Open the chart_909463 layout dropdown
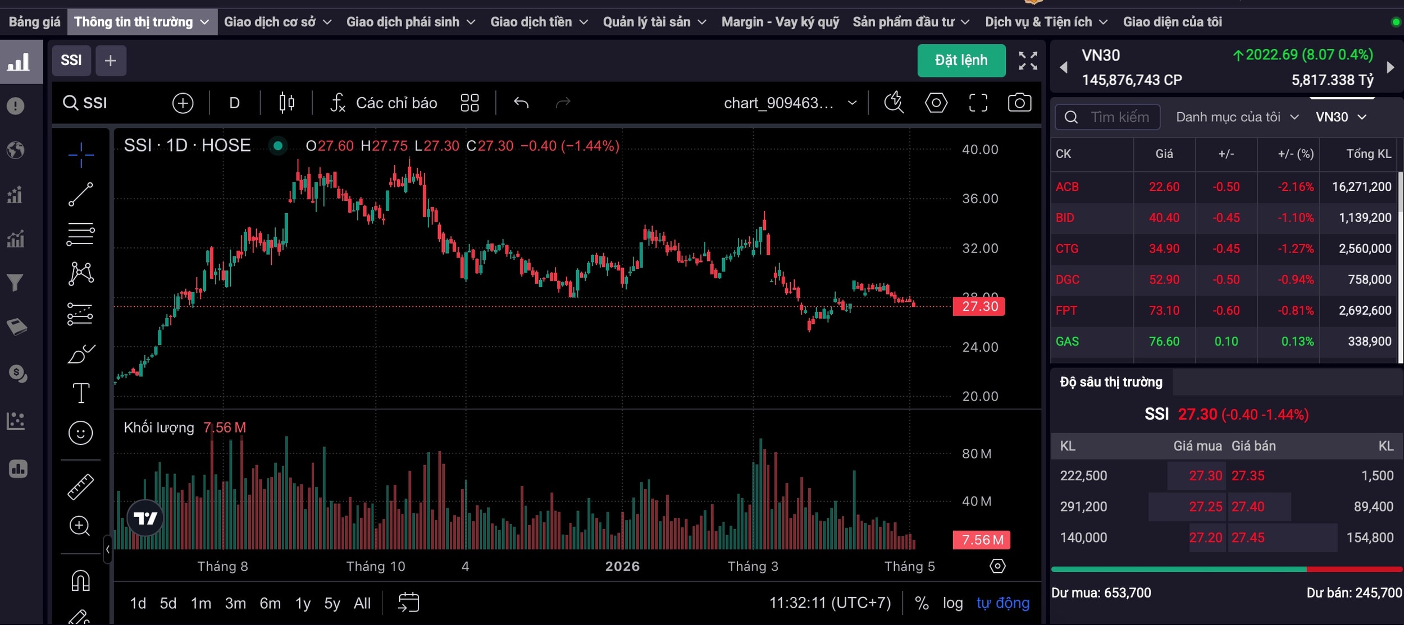This screenshot has width=1404, height=625. (x=790, y=103)
